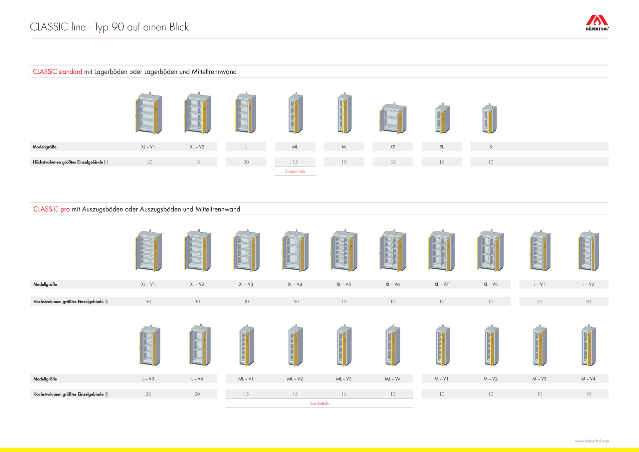Image resolution: width=639 pixels, height=452 pixels.
Task: Choose the ML – V1 cabinet image
Action: click(x=247, y=345)
